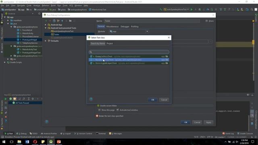Viewport: 258px width, 145px height.
Task: Open Run tool window tab
Action: pyautogui.click(x=9, y=133)
